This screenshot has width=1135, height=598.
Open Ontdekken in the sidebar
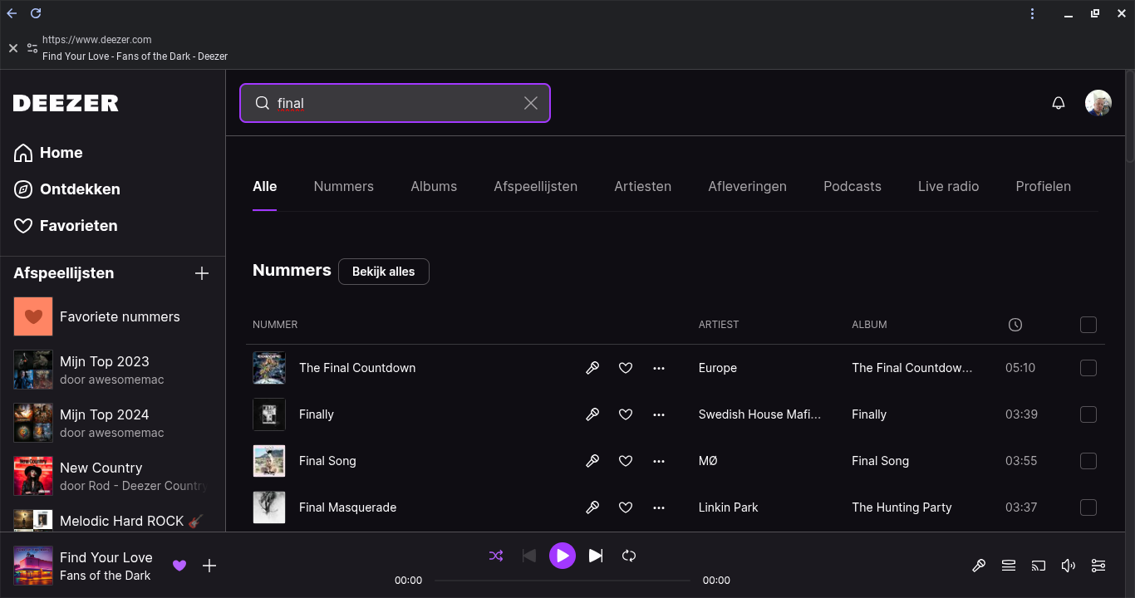point(67,189)
